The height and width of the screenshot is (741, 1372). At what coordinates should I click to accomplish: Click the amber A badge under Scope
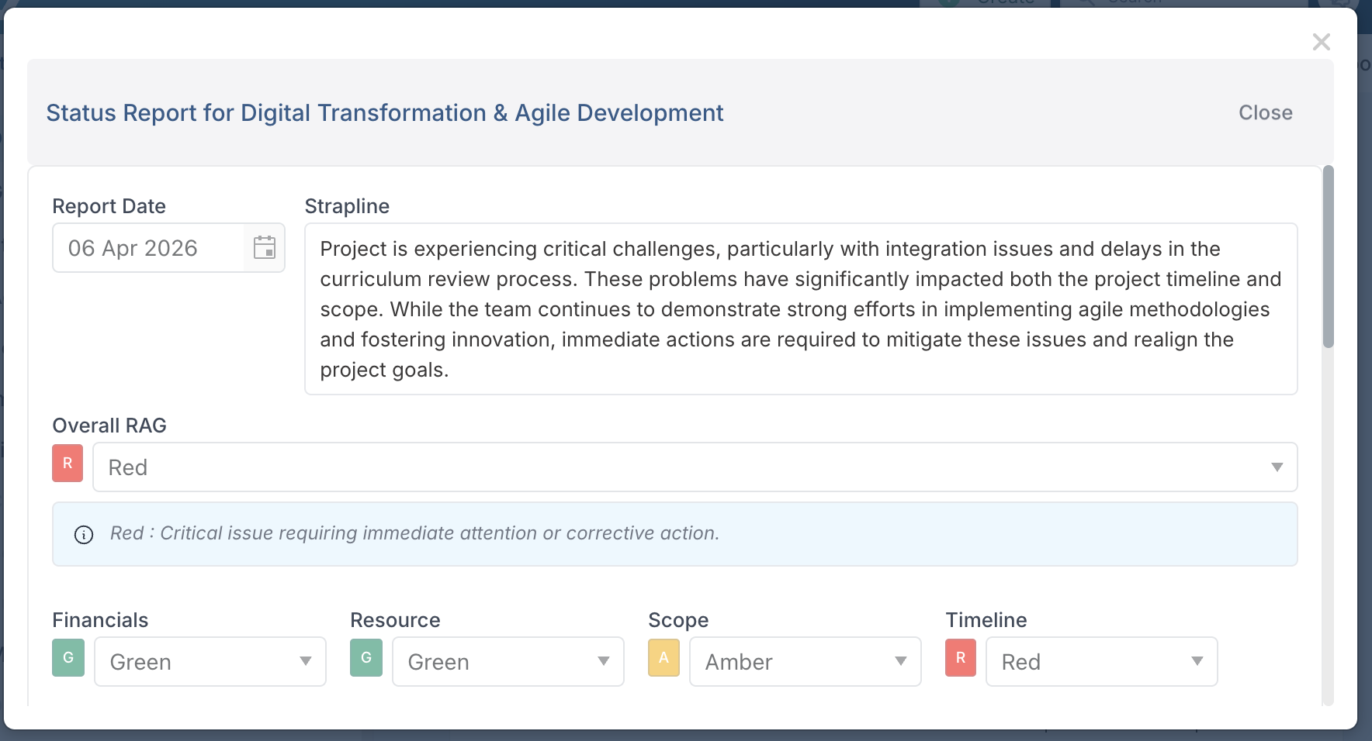(x=663, y=658)
